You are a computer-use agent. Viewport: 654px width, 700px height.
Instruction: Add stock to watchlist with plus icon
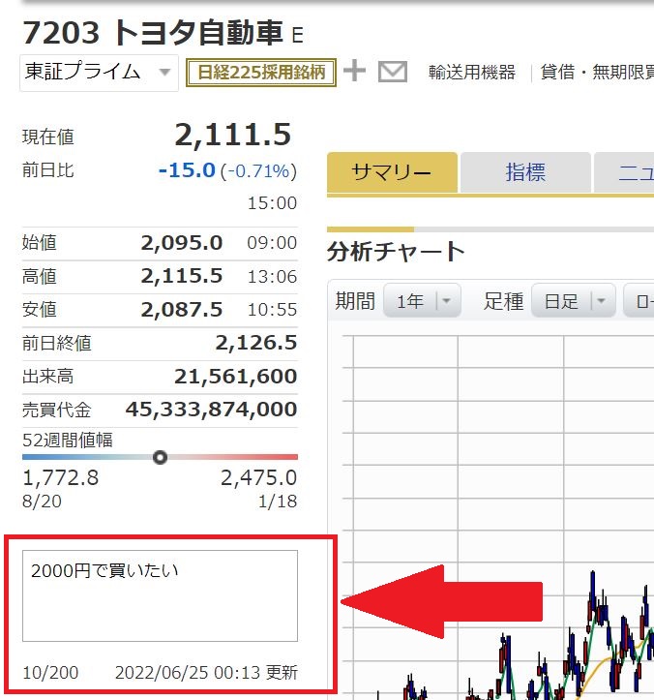(x=355, y=71)
